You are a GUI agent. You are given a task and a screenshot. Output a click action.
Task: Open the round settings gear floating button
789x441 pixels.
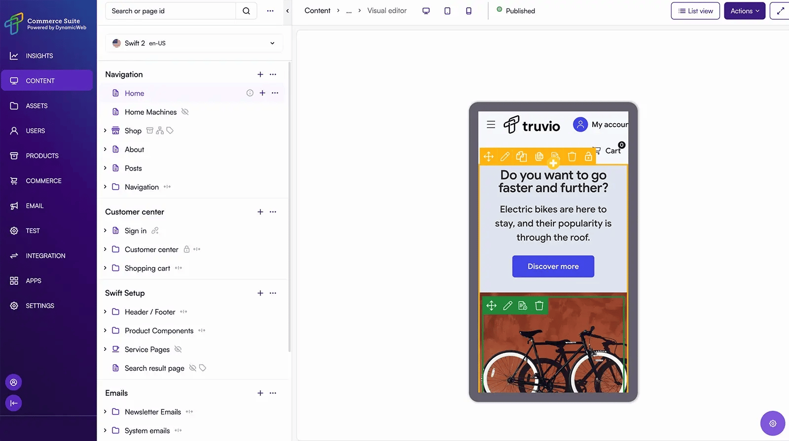point(773,423)
